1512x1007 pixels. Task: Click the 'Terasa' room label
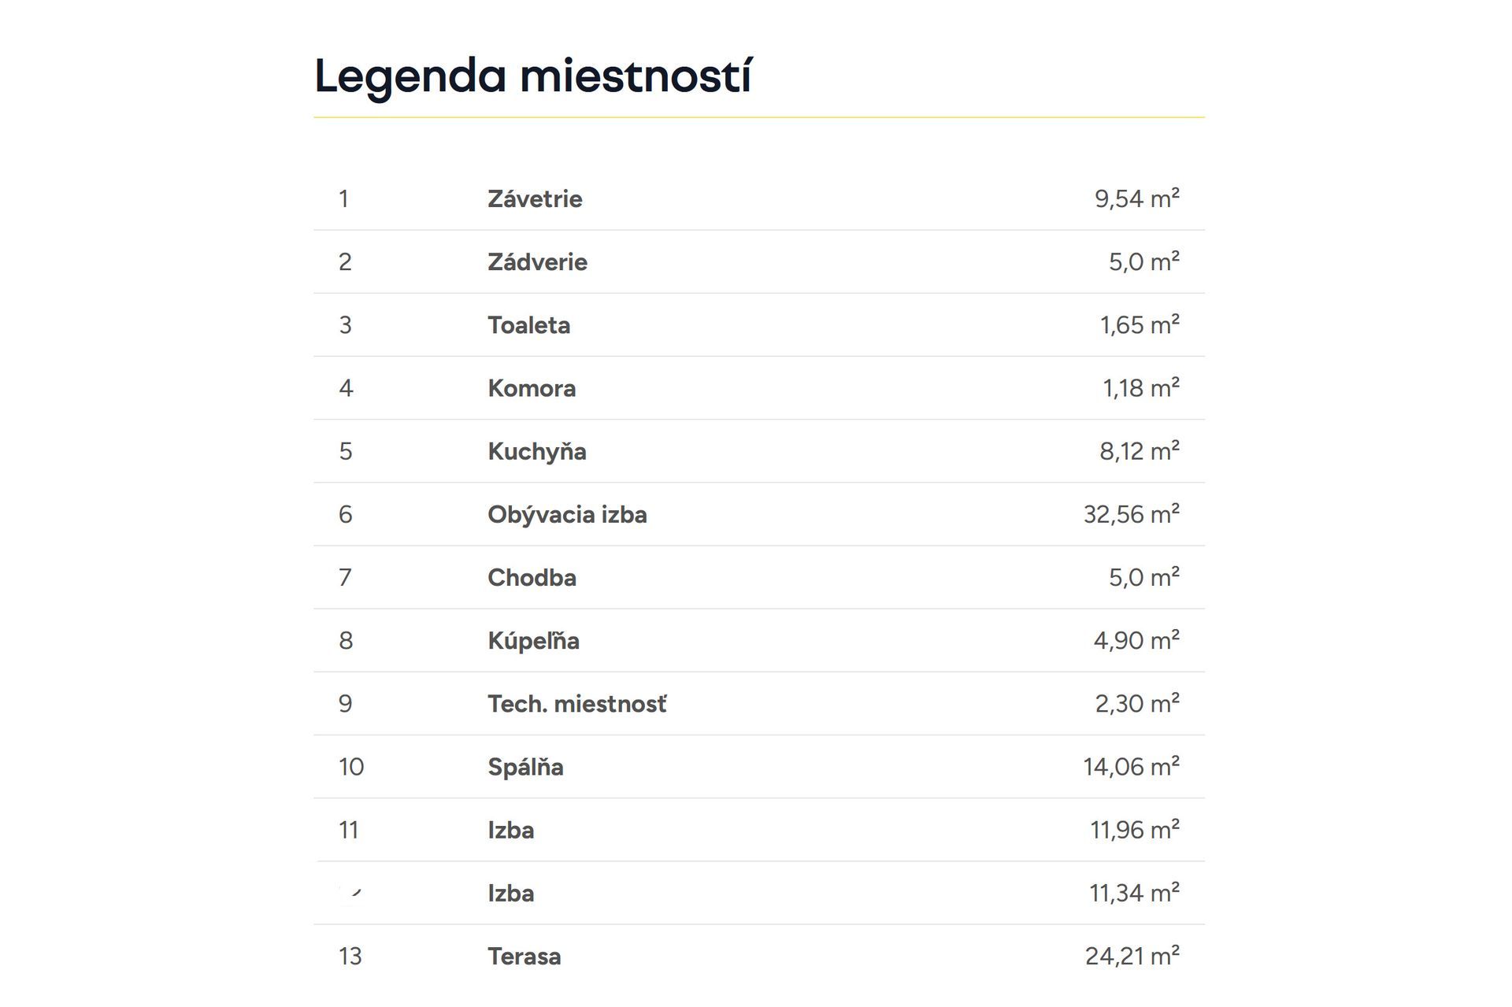(x=524, y=956)
